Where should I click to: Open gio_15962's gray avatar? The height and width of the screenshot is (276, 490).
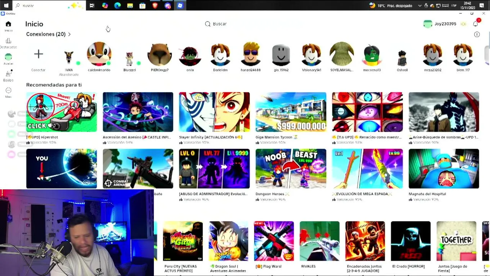(281, 55)
